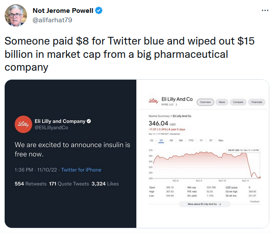Viewport: 277px width, 233px height.
Task: Select the 1M chart time range
Action: click(x=171, y=140)
